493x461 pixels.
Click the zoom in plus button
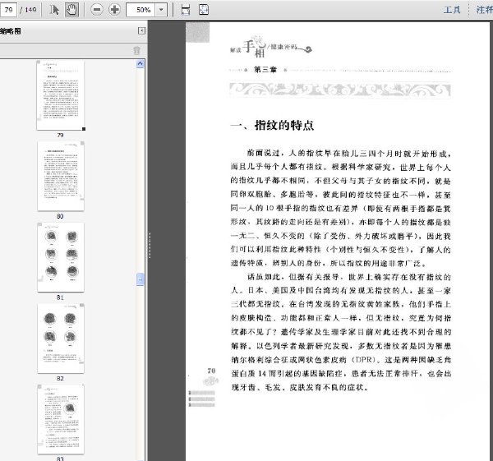[114, 10]
